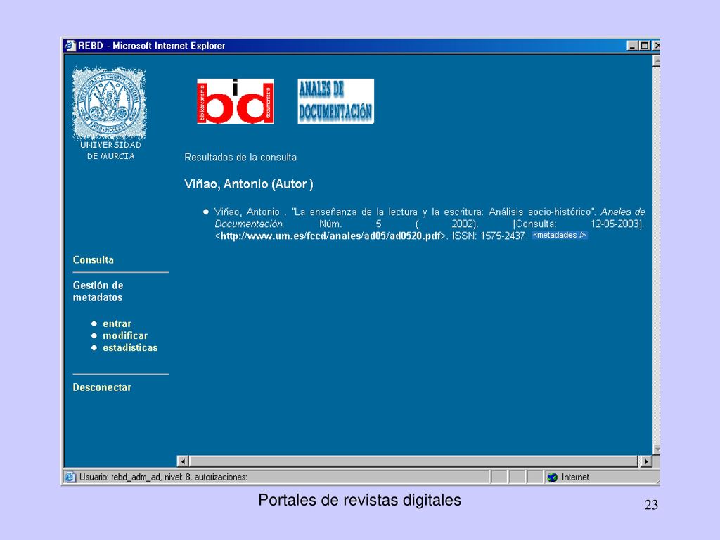The image size is (720, 540).
Task: Open the Anales de Documentación logo
Action: pos(335,101)
